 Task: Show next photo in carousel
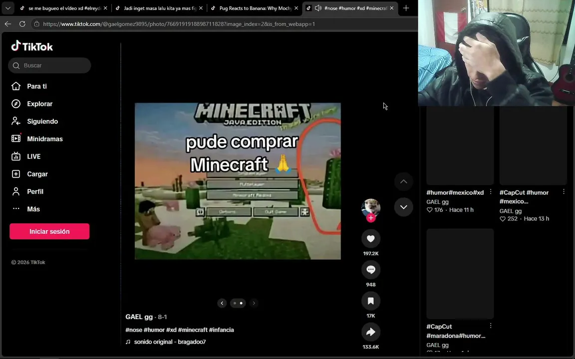tap(254, 303)
